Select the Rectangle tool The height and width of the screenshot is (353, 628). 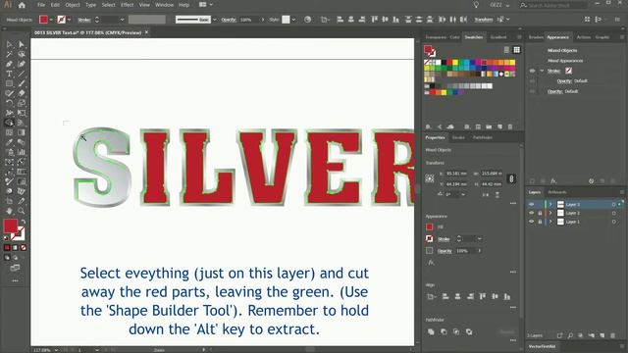point(9,83)
